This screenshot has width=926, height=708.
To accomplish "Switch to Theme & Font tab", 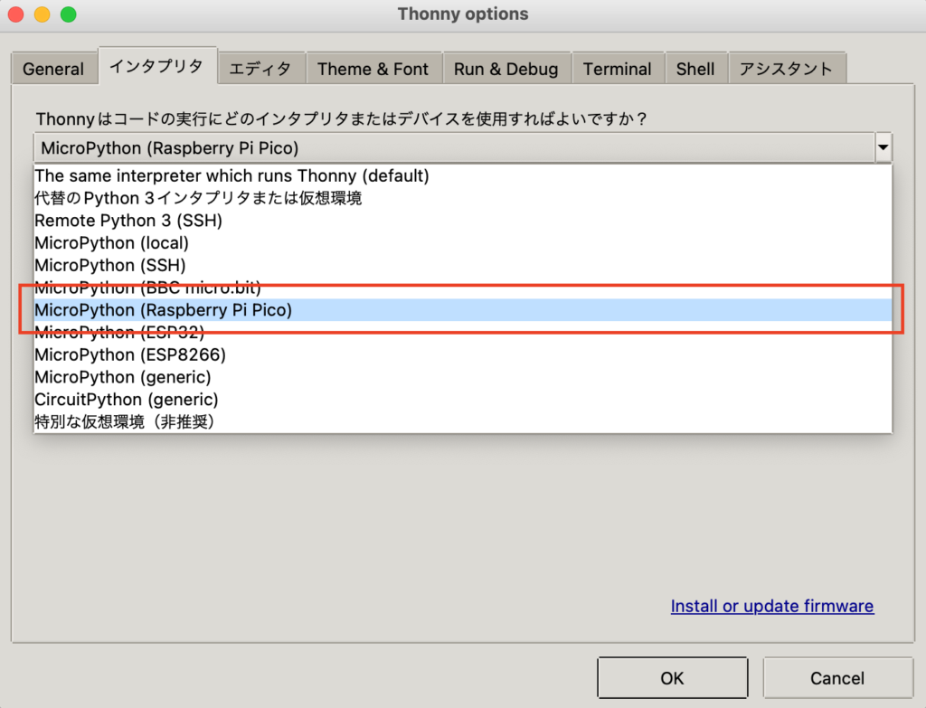I will [x=373, y=69].
